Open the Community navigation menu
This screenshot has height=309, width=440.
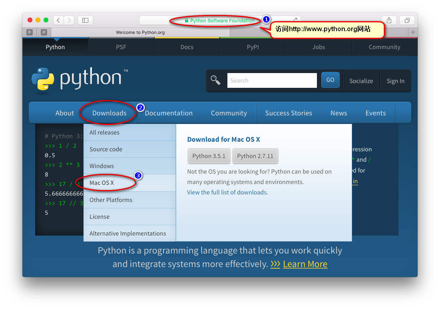[229, 113]
